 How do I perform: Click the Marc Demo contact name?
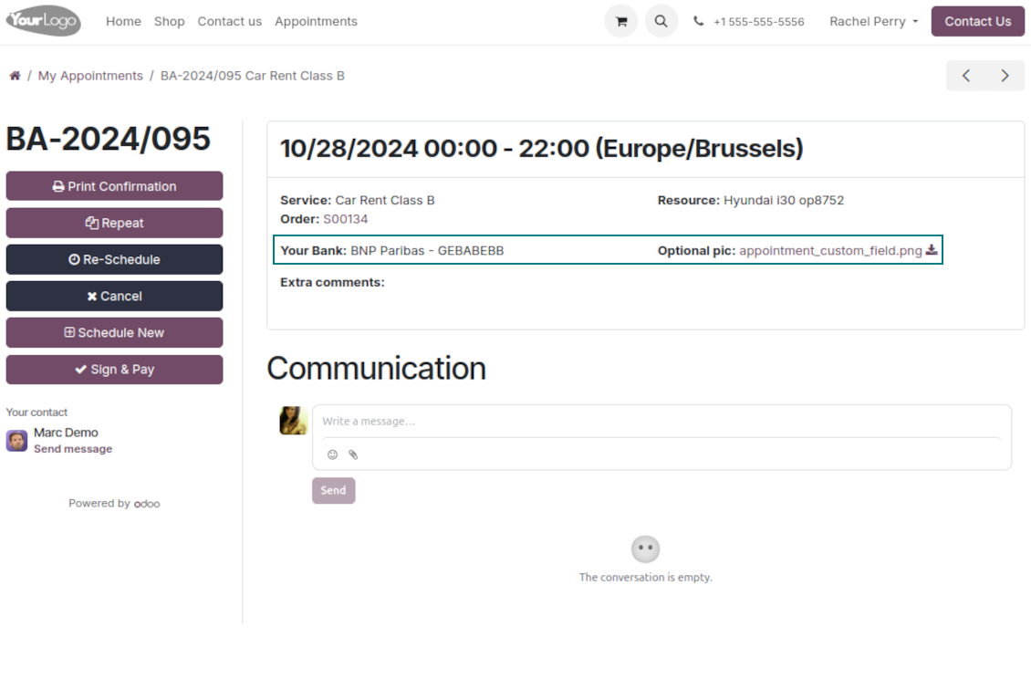point(66,433)
